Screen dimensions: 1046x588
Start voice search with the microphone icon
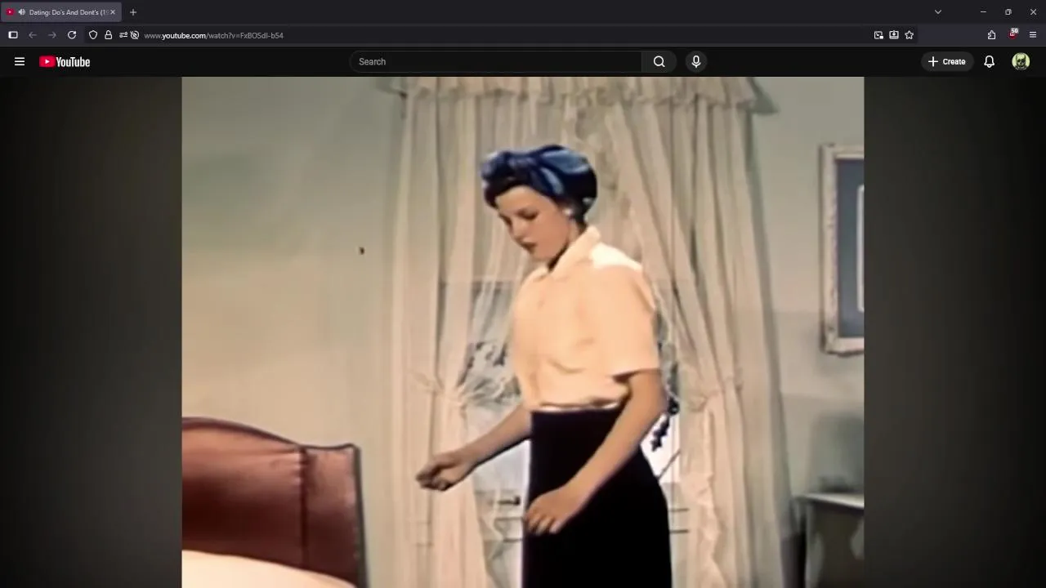coord(696,61)
